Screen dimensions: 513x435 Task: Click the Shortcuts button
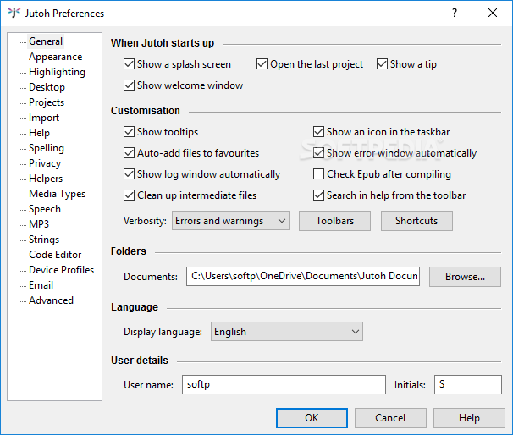416,221
